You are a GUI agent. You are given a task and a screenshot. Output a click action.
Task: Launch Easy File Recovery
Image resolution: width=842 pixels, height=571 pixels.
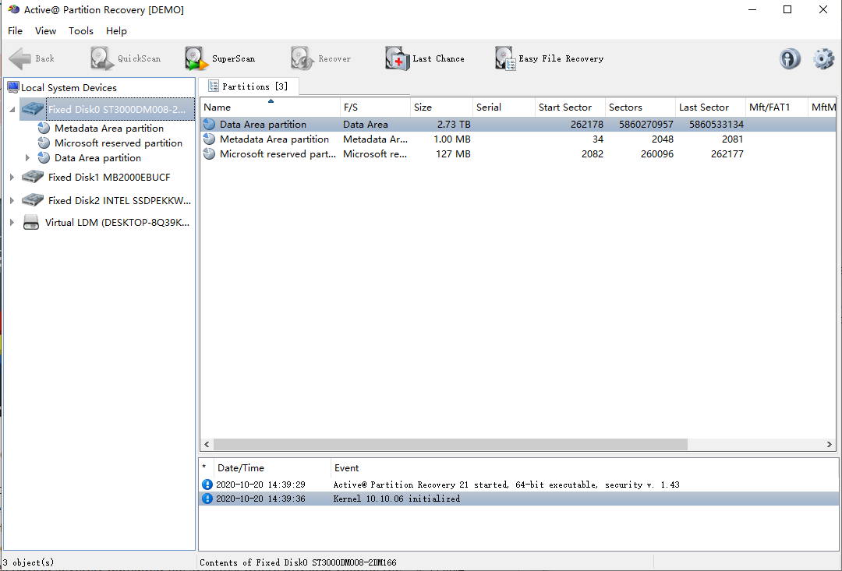point(549,58)
